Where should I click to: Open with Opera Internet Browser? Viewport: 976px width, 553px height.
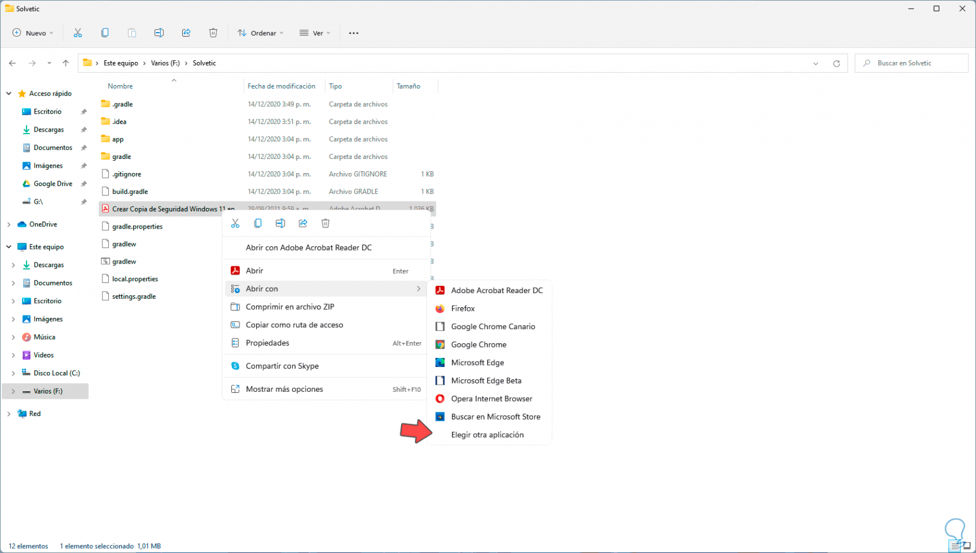[489, 399]
